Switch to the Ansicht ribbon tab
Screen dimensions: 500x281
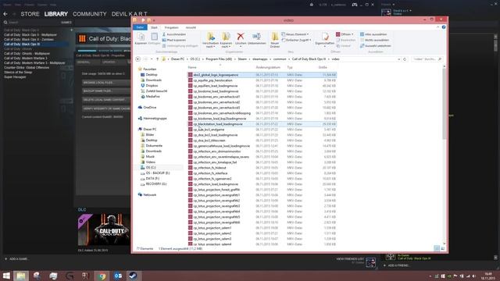(191, 28)
